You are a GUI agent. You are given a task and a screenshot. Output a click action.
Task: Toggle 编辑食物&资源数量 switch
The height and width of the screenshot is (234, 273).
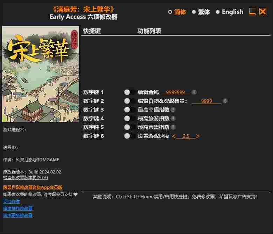click(129, 101)
